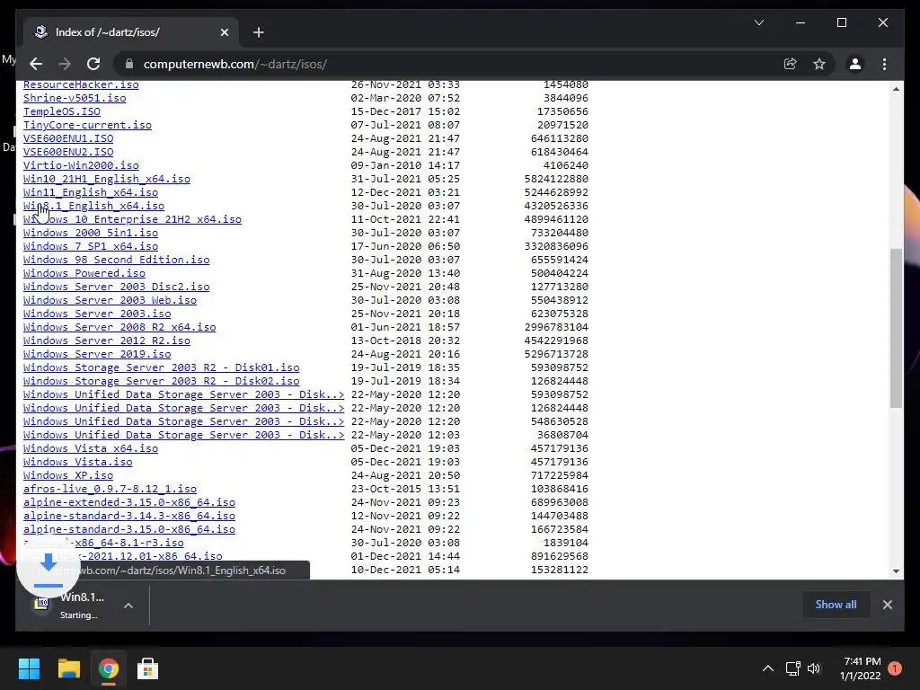Open network status tray icon

[x=792, y=668]
